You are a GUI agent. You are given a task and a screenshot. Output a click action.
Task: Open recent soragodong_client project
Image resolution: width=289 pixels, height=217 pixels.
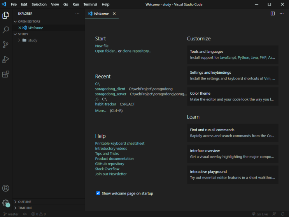pyautogui.click(x=110, y=89)
